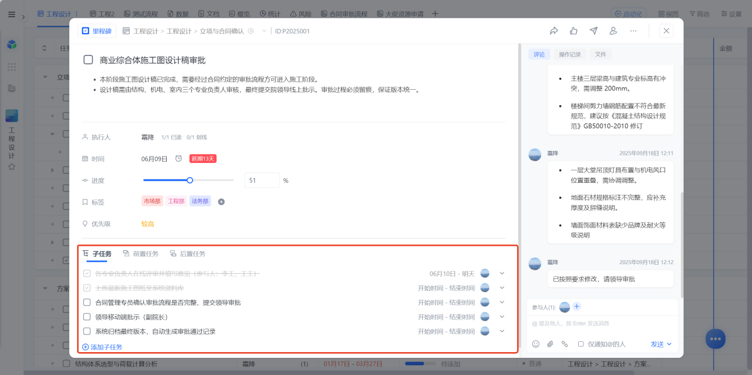The height and width of the screenshot is (375, 752).
Task: Open the breadcrumb dropdown chevron before ID:P2025001
Action: pos(264,31)
